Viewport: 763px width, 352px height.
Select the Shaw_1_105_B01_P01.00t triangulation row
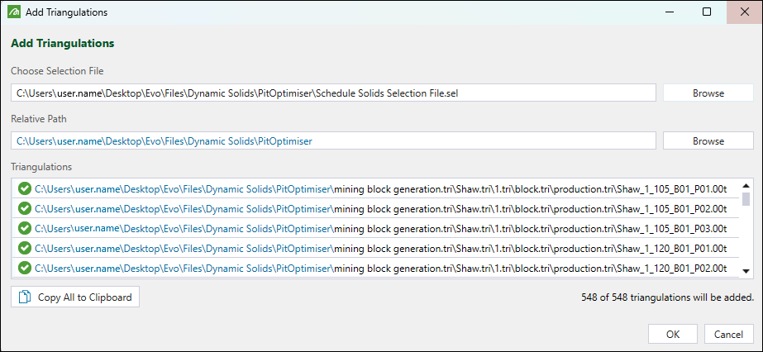(x=380, y=188)
